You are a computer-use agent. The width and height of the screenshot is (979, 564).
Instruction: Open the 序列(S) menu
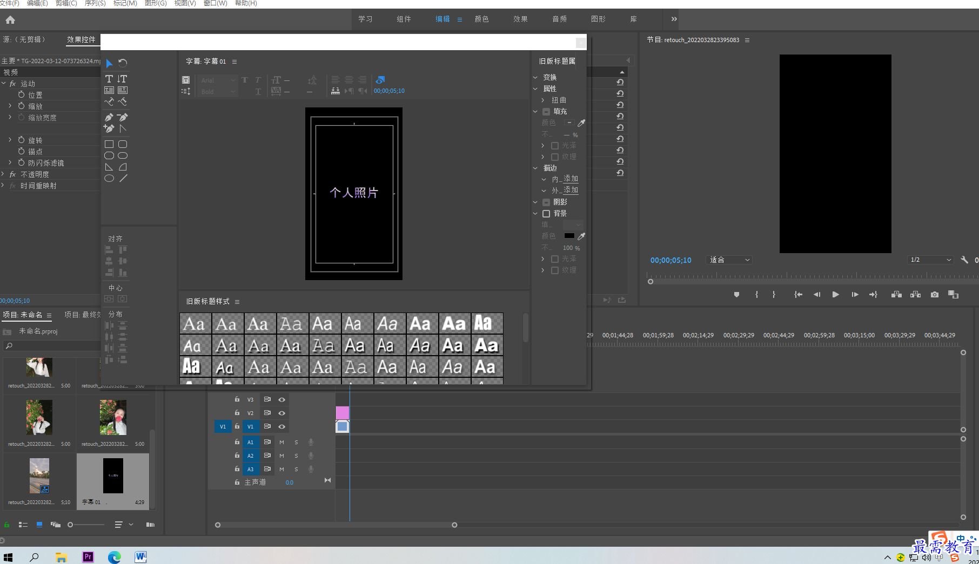(95, 3)
